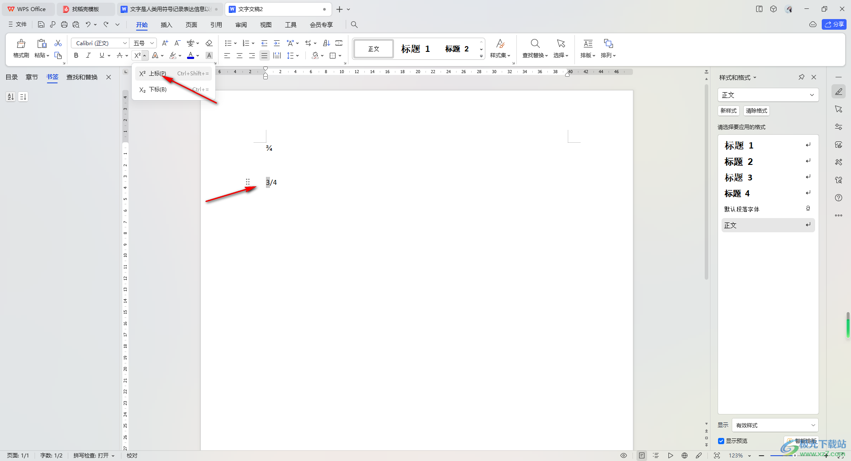Click the eraser Clear Formatting icon

209,43
